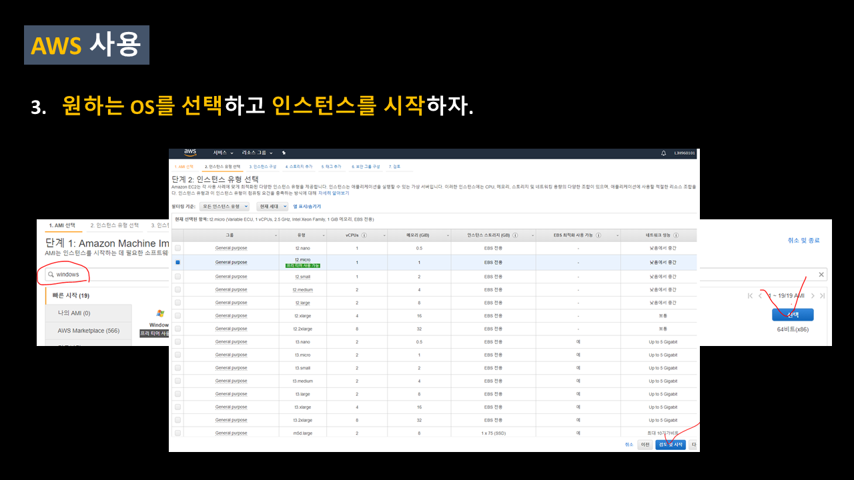Image resolution: width=854 pixels, height=480 pixels.
Task: Switch to the 5. 태그 추가 wizard step
Action: click(x=331, y=167)
